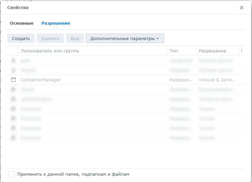Click the Owner row icon
Viewport: 252px width, 182px height.
coord(13,90)
